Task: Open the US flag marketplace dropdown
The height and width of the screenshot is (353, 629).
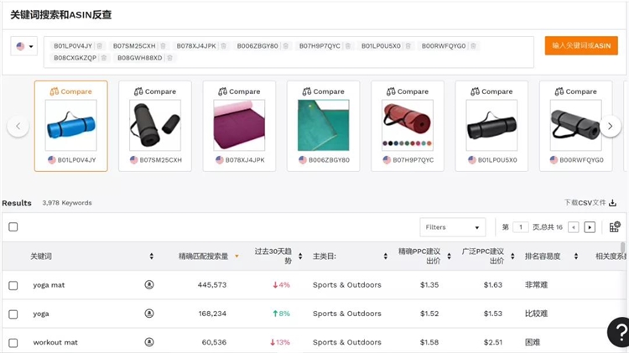Action: click(x=24, y=47)
